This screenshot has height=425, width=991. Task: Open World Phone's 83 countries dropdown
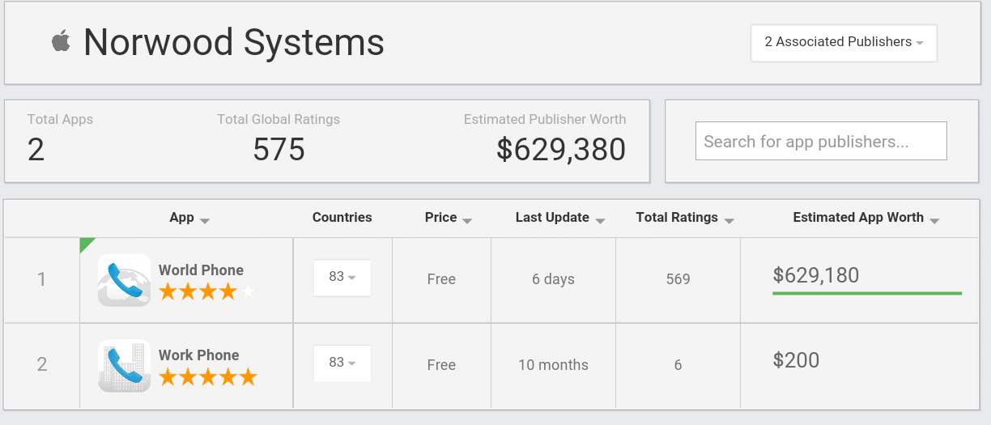tap(342, 277)
